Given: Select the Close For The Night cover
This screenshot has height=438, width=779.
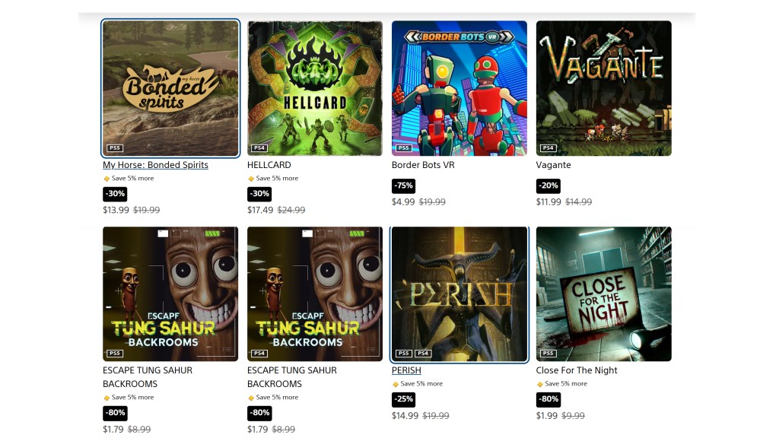Looking at the screenshot, I should (603, 294).
